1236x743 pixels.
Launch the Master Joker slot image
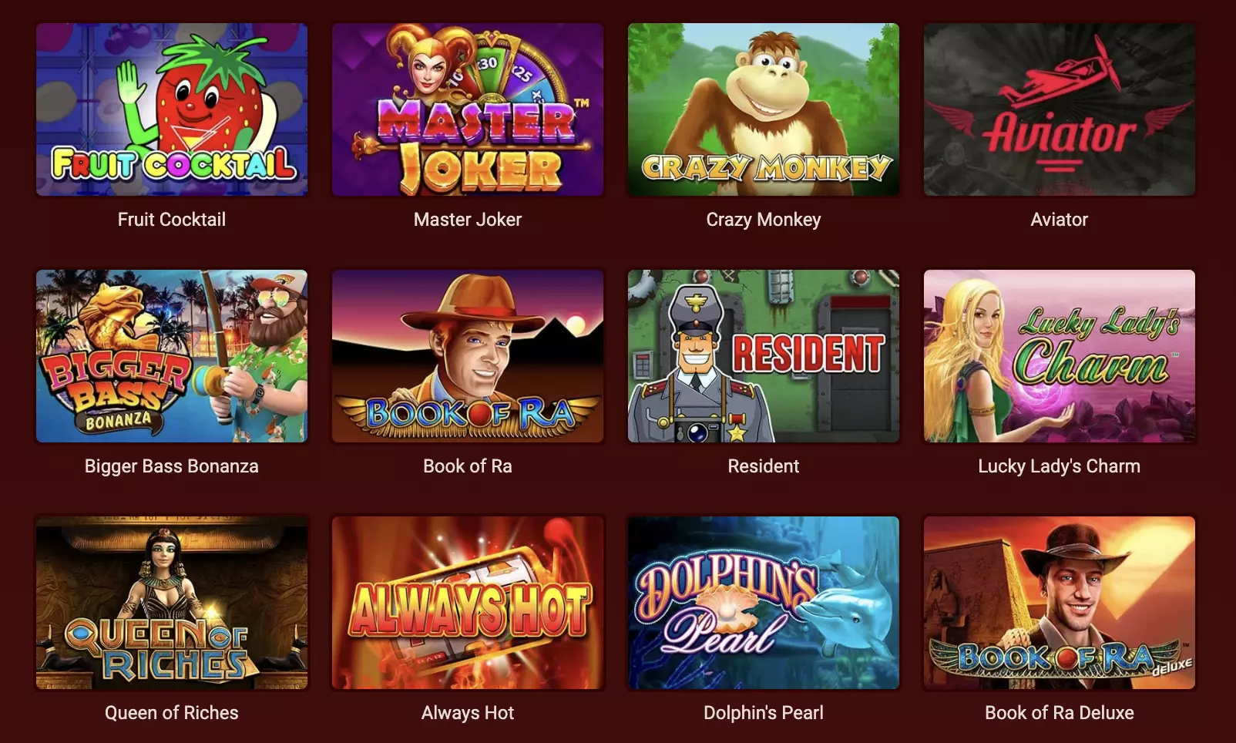pyautogui.click(x=468, y=109)
